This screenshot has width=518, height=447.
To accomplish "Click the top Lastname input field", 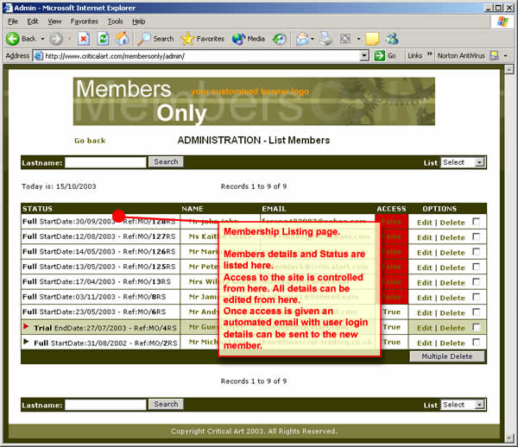I will [x=105, y=162].
